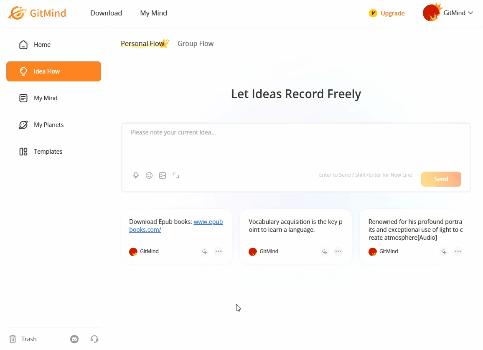
Task: Open more options on Vocabulary acquisition card
Action: (x=338, y=251)
